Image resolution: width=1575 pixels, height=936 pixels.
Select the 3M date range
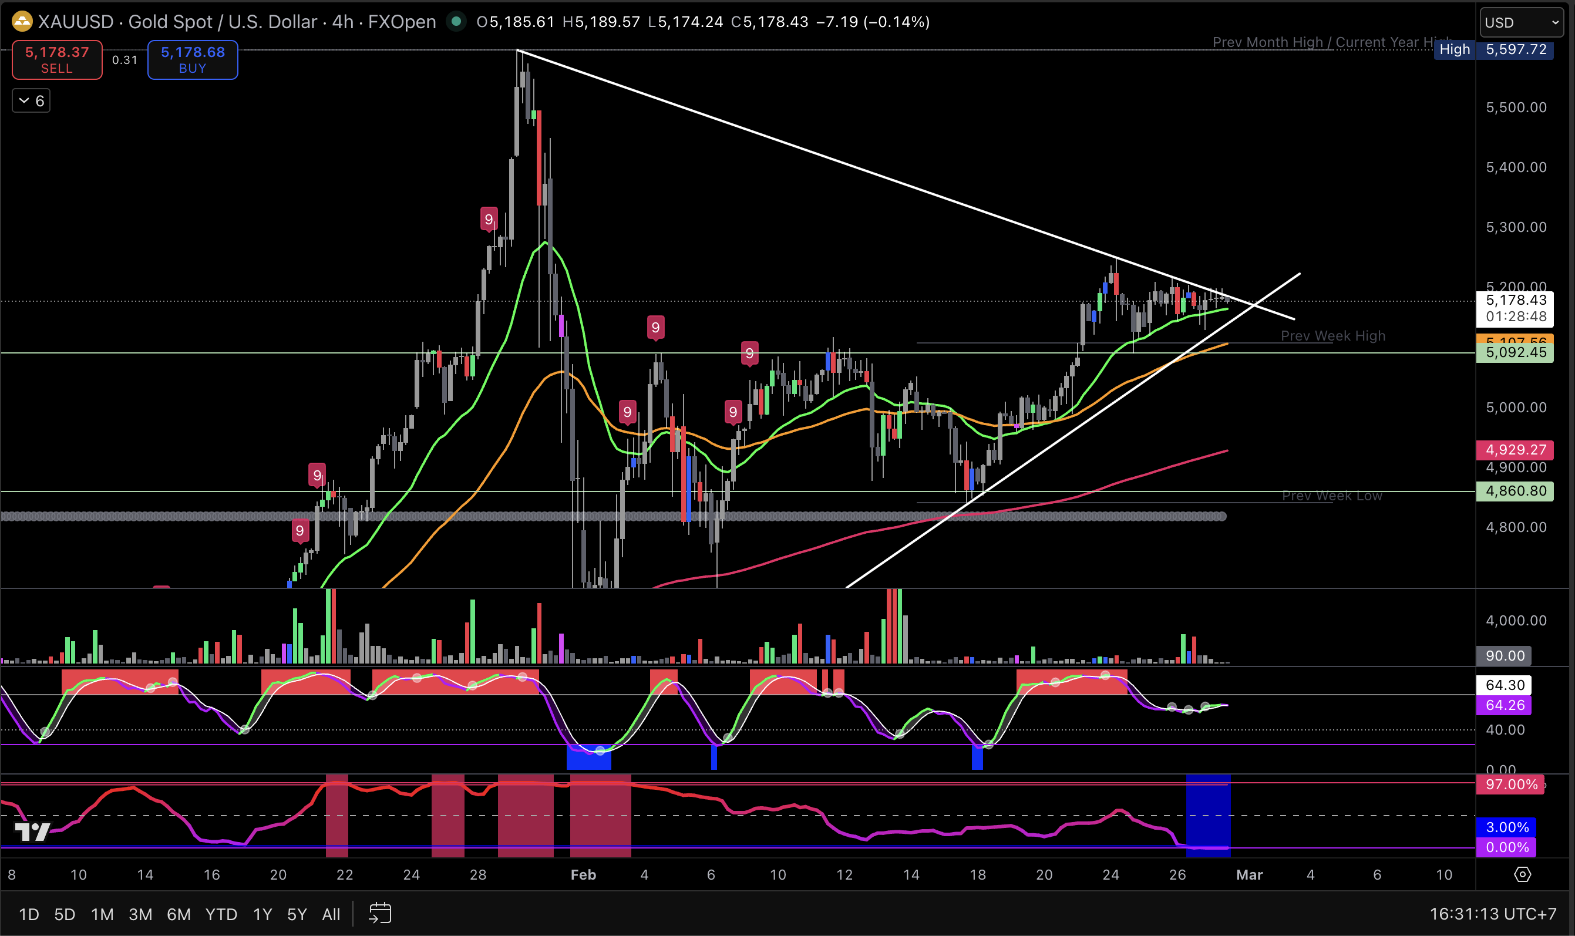[140, 914]
